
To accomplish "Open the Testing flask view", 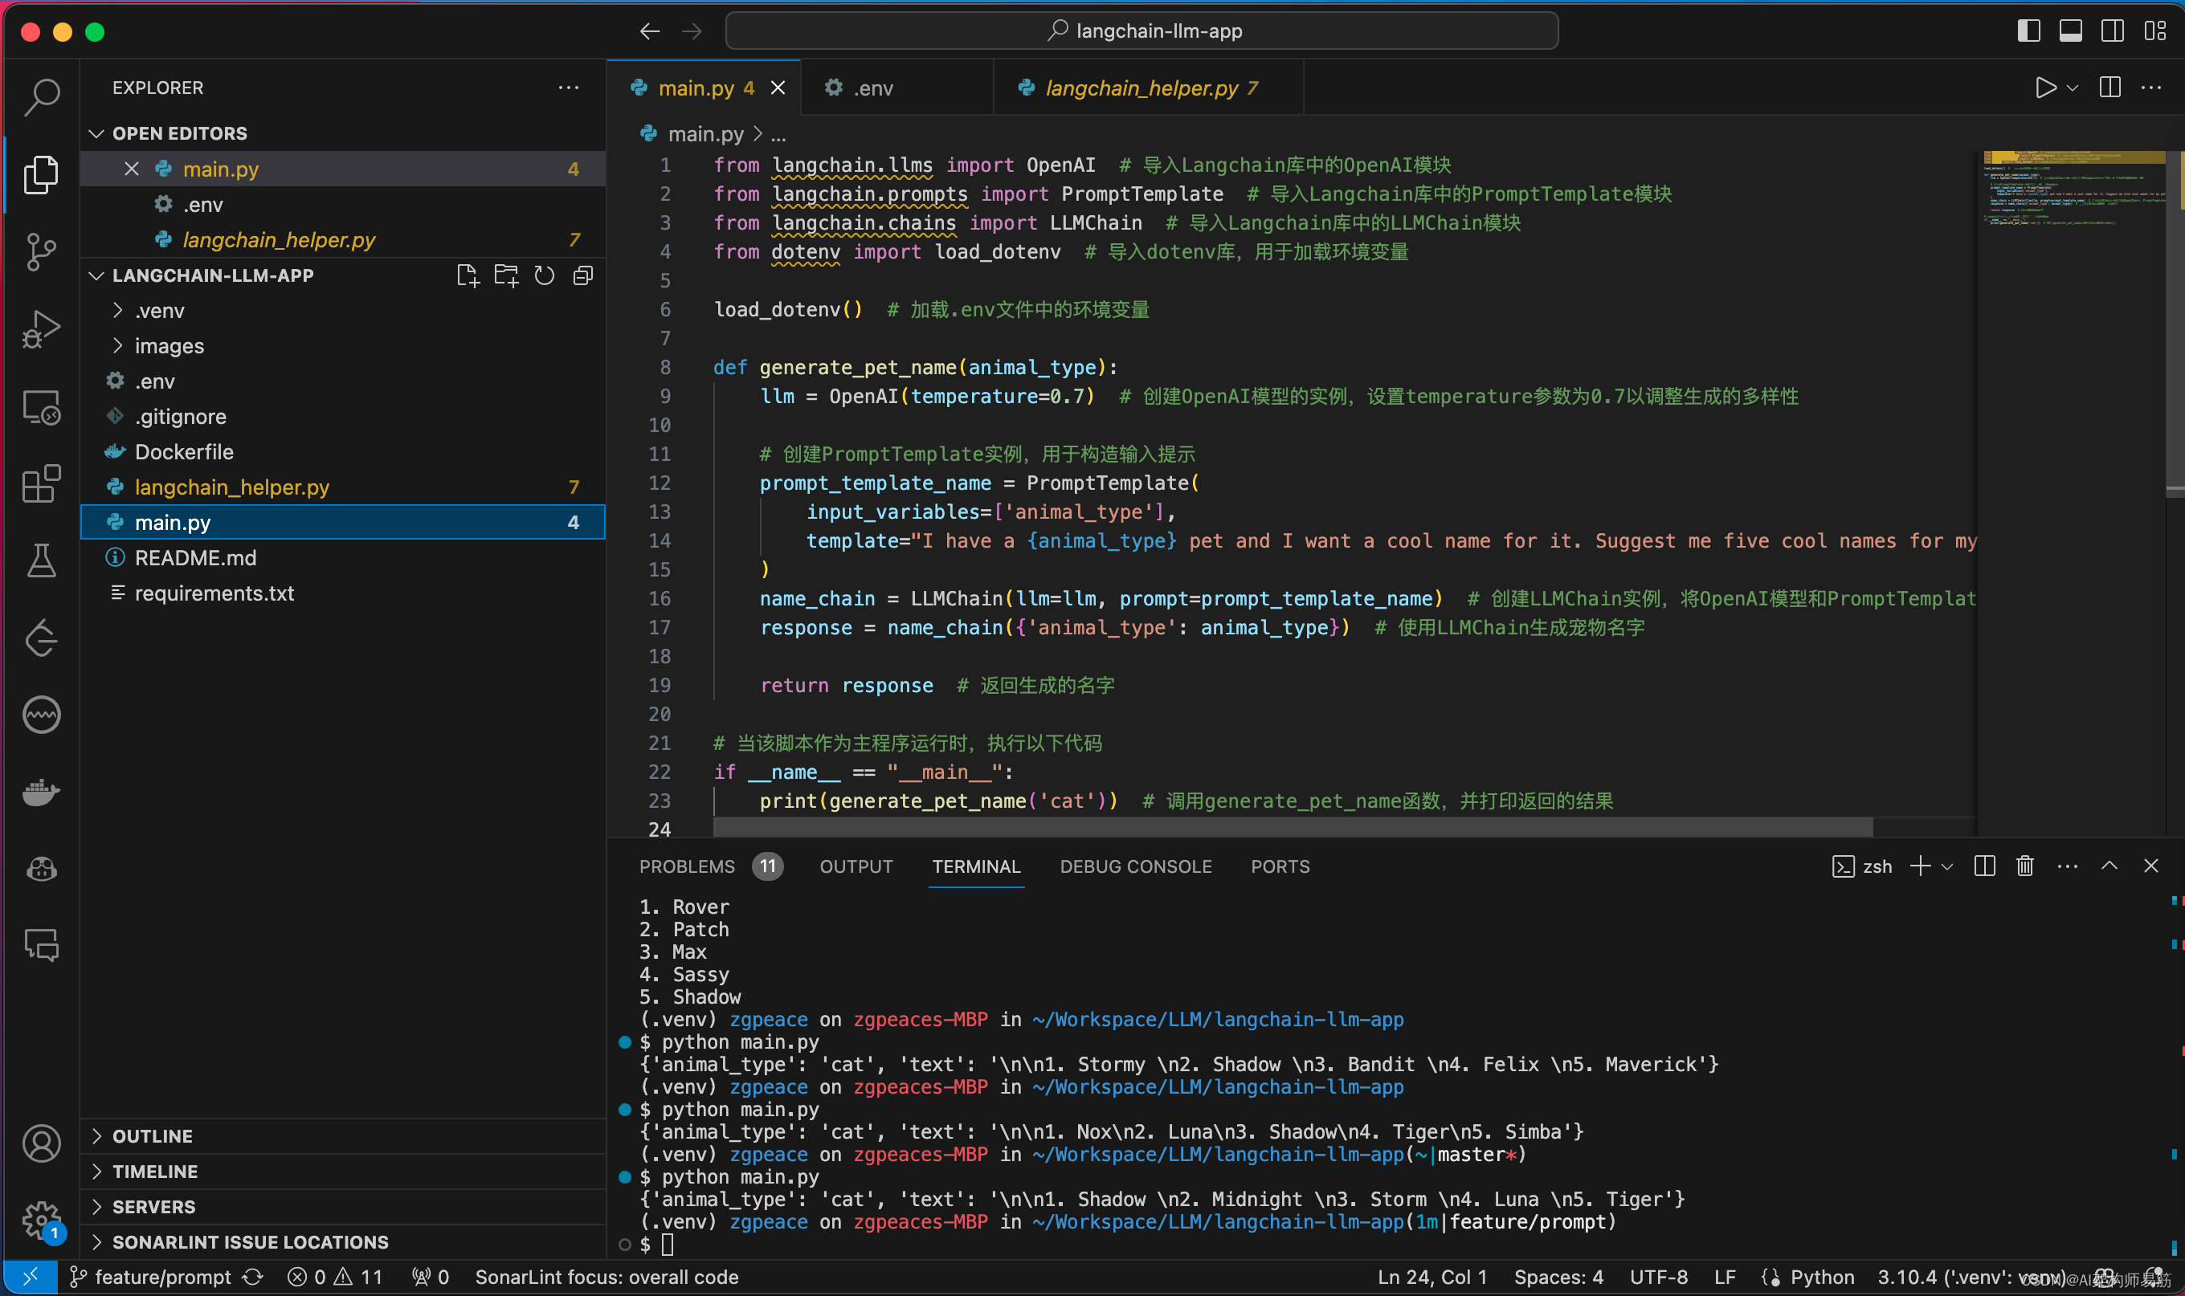I will [41, 560].
